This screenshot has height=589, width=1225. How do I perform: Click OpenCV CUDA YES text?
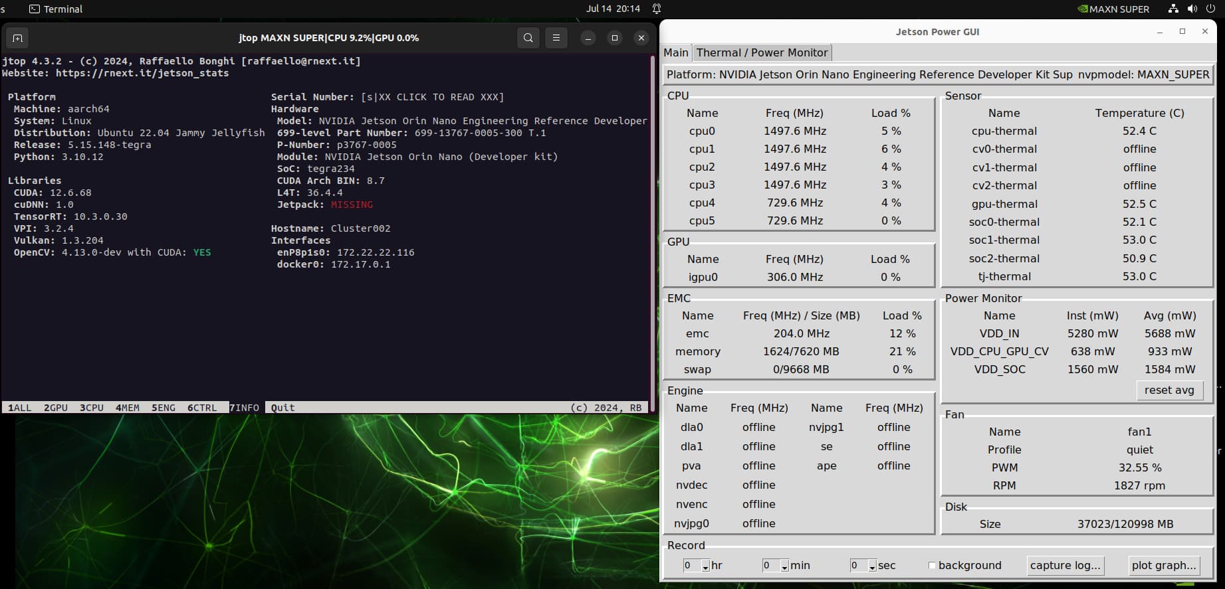202,252
